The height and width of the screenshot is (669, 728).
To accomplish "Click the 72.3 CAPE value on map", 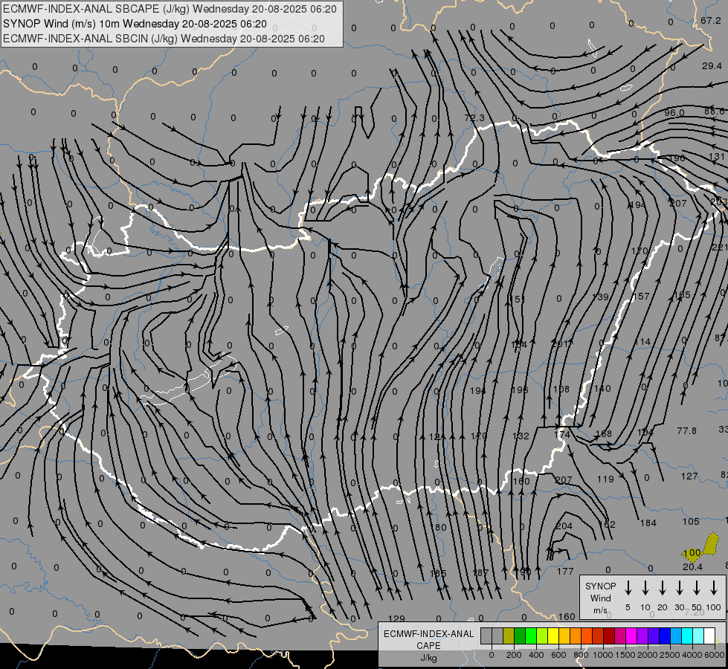I will [474, 118].
